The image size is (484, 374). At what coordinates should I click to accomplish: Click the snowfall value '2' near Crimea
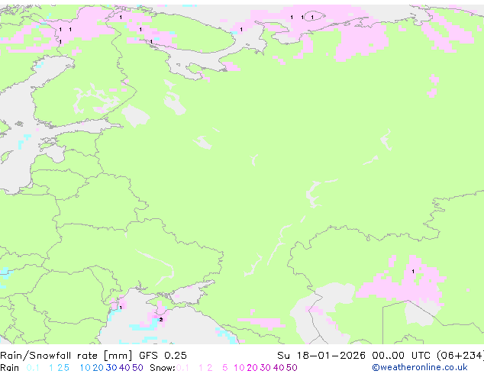click(x=161, y=319)
